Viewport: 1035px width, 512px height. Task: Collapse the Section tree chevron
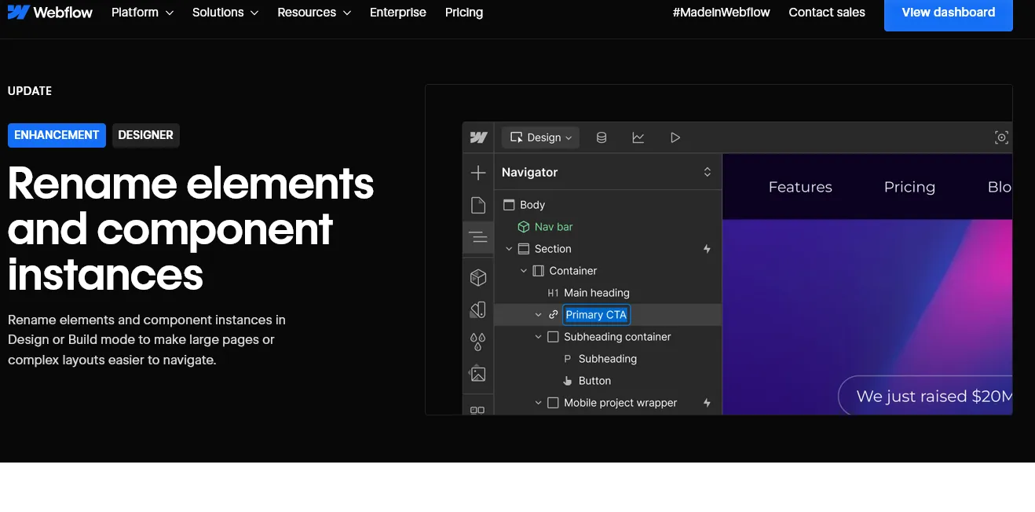tap(509, 249)
